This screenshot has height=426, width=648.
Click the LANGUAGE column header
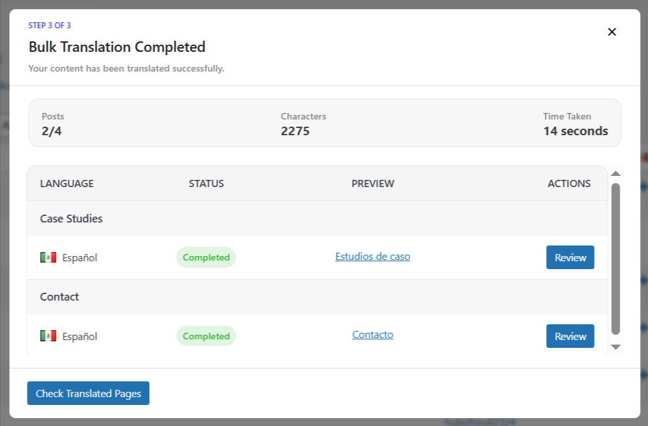tap(67, 184)
